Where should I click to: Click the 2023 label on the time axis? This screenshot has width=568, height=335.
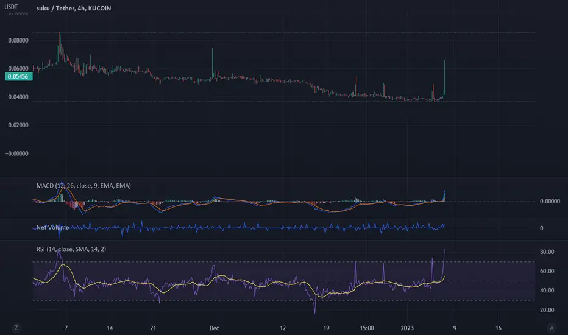click(x=406, y=328)
